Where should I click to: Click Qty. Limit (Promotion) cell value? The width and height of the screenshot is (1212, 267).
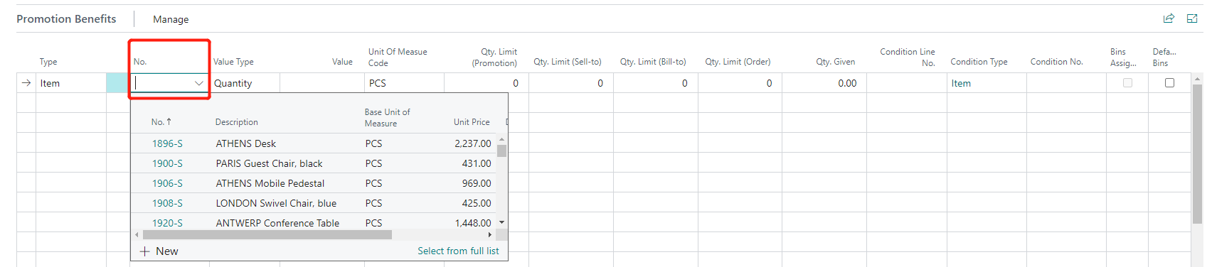click(516, 83)
